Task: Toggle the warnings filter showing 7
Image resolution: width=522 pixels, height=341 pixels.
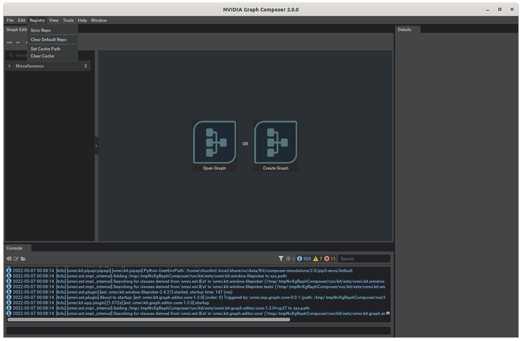Action: point(318,258)
